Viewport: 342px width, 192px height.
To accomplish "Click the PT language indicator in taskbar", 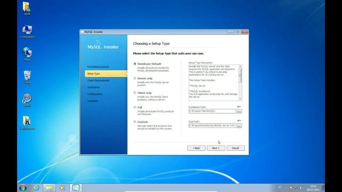I will [280, 187].
